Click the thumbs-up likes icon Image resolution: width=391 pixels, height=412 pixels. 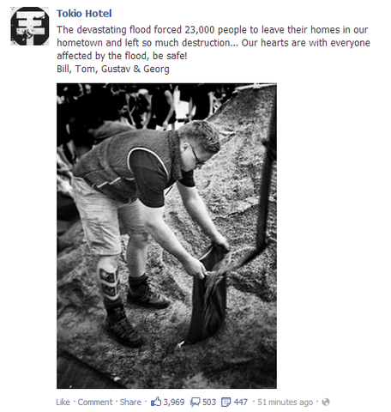tap(156, 402)
